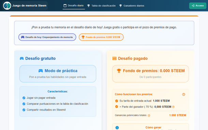This screenshot has height=130, width=208.
Task: Click the trophy icon beside Tabla de clasificación
Action: coord(88,6)
